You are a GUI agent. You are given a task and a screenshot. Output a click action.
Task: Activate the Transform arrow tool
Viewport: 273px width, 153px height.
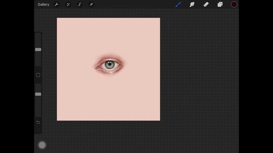91,5
